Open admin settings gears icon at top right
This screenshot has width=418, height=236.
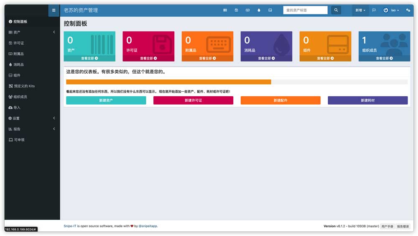408,10
